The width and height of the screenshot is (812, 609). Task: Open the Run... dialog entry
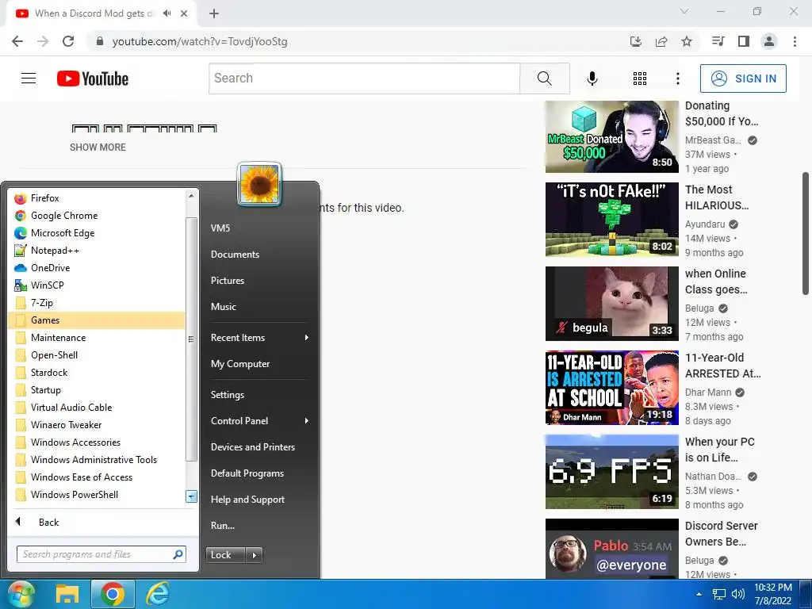(x=259, y=526)
